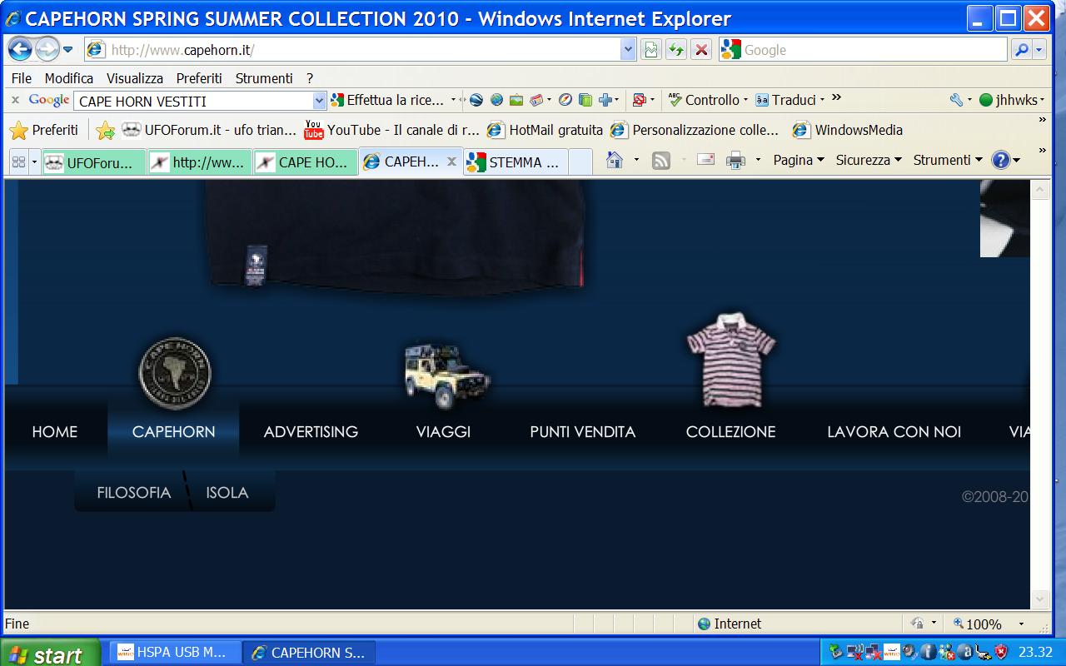The image size is (1066, 666).
Task: Open the Strumenti command bar dropdown
Action: tap(948, 160)
